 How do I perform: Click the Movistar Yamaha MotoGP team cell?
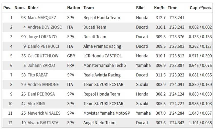click(107, 113)
